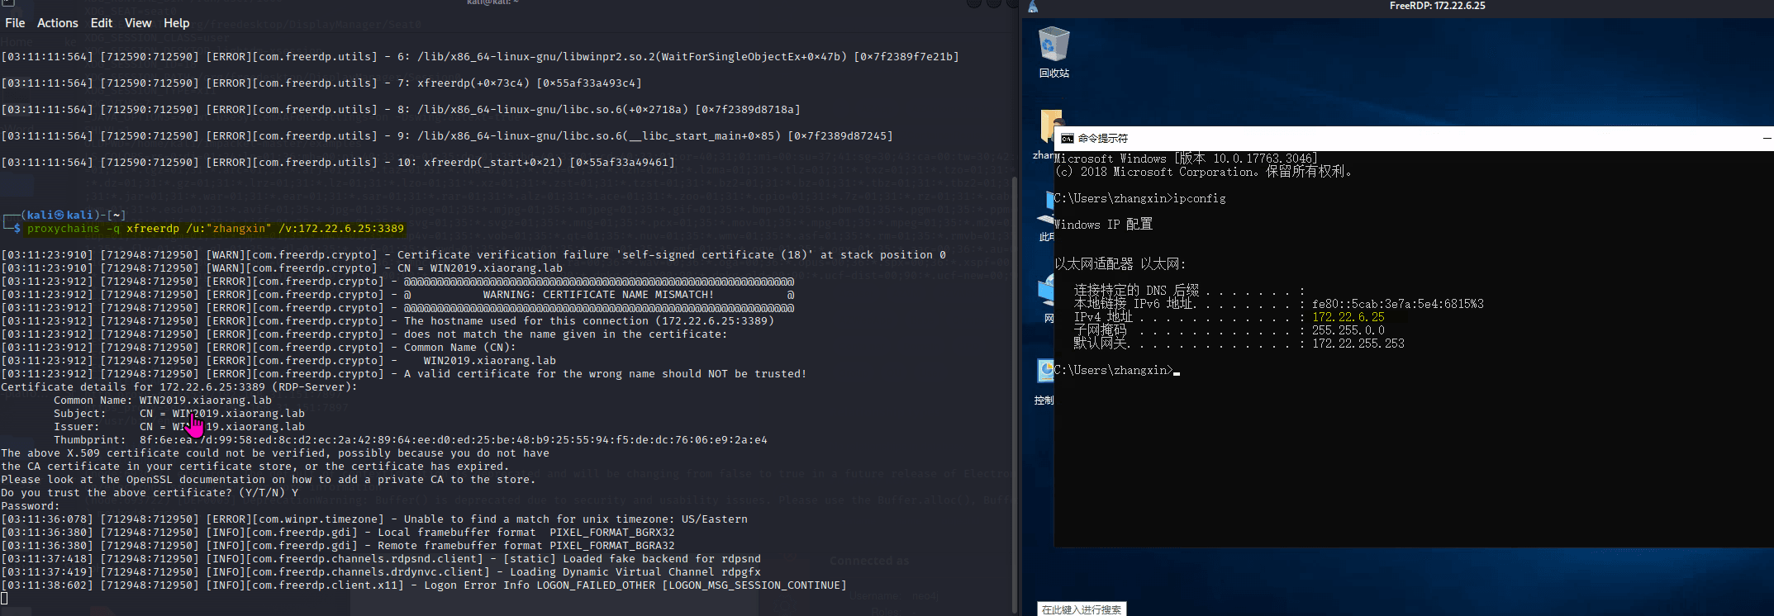
Task: Click the proxychains xfreerdp command line
Action: click(x=215, y=229)
